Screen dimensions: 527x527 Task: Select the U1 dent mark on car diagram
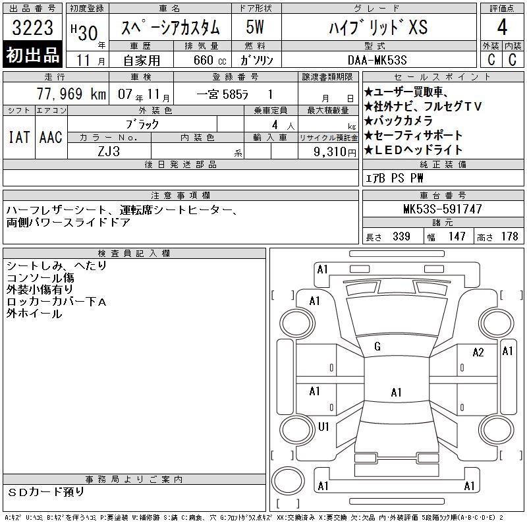[x=323, y=427]
